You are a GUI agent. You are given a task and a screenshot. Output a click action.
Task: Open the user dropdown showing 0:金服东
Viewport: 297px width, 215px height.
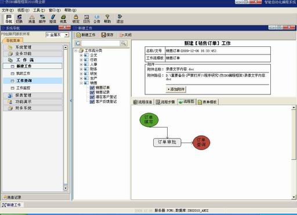67,35
